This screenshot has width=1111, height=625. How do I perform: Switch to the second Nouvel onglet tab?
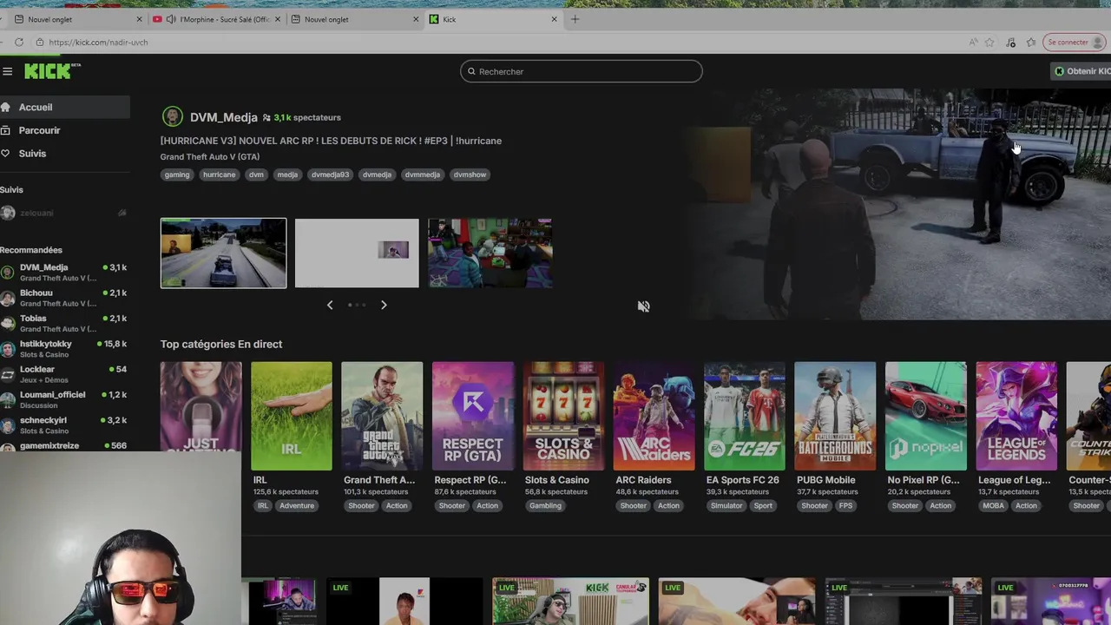pyautogui.click(x=356, y=19)
